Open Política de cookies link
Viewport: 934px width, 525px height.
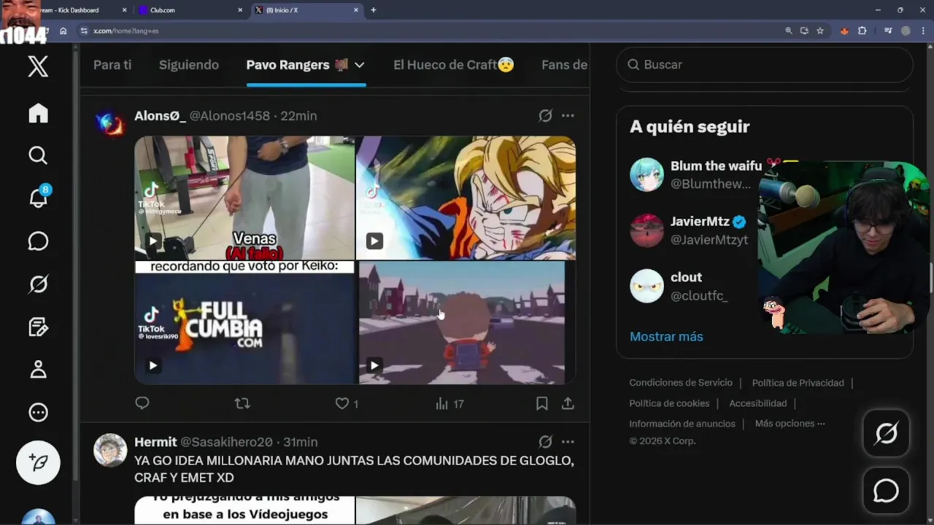tap(669, 403)
